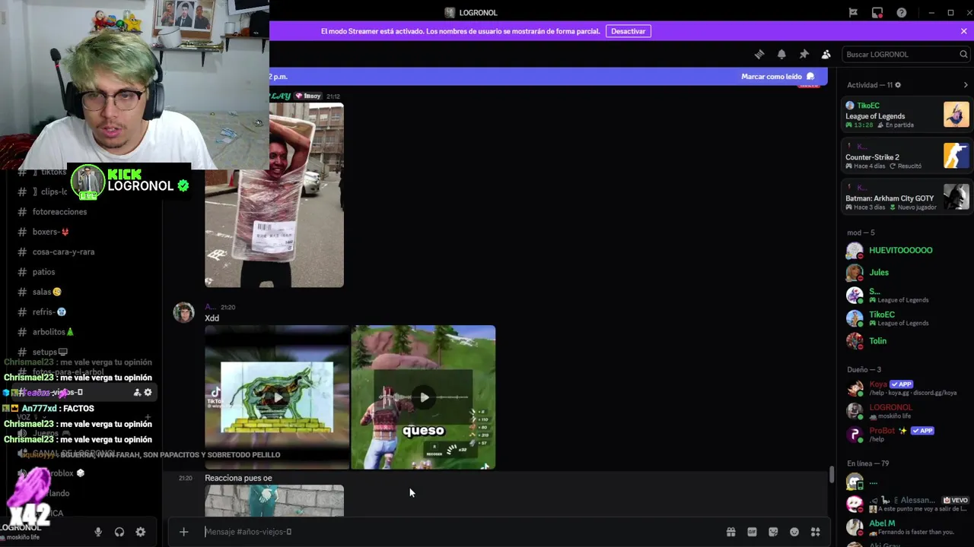Open años-viejos channel edit gear icon
Viewport: 974px width, 547px height.
point(148,392)
